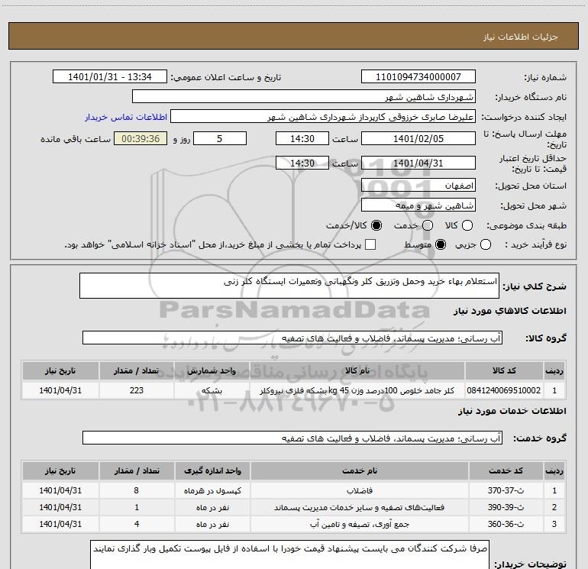
Task: Click the unit cell کپسول در هرماه
Action: (x=212, y=490)
